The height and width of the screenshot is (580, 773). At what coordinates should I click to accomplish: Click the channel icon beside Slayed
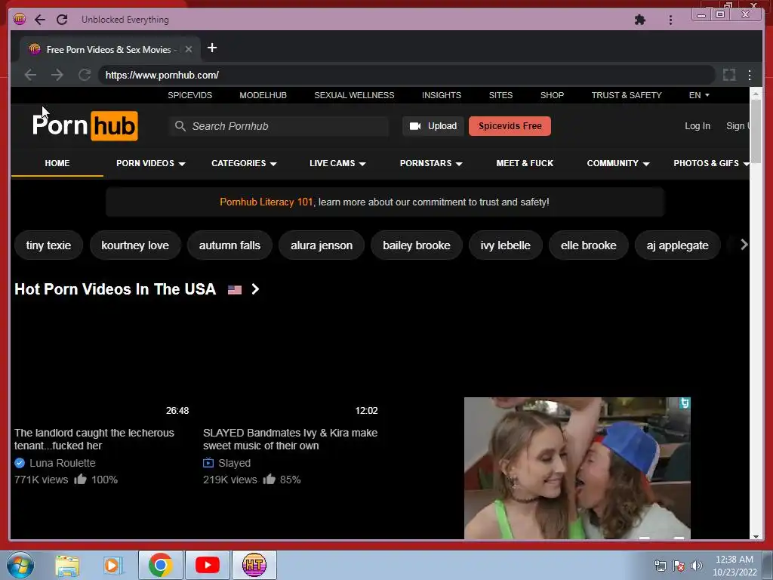coord(208,463)
